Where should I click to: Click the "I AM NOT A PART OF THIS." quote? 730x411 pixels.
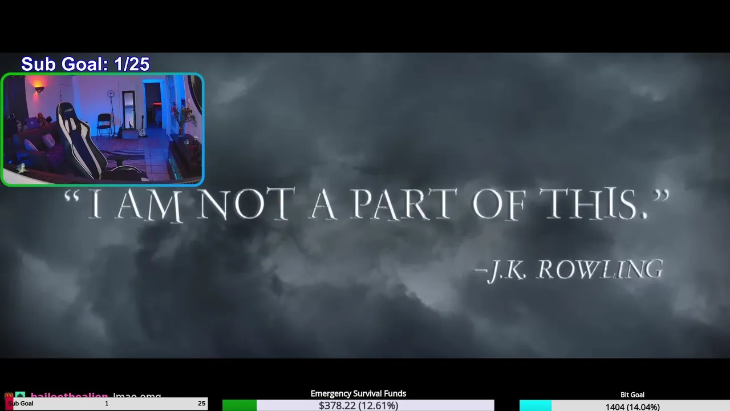point(366,205)
